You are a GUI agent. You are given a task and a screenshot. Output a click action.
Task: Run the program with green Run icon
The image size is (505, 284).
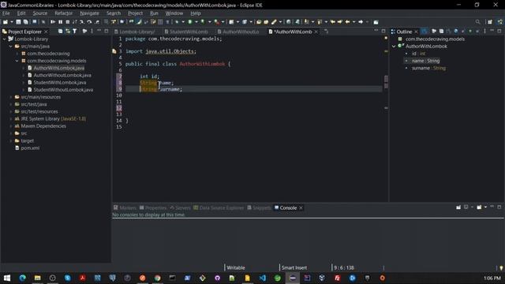point(190,22)
